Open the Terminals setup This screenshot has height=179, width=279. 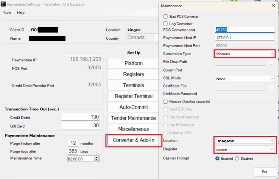click(x=134, y=85)
